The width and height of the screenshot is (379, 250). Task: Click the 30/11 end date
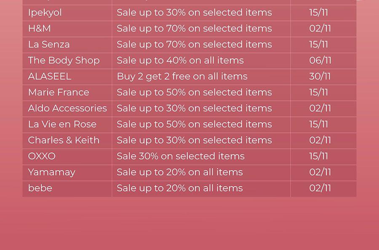pyautogui.click(x=320, y=76)
